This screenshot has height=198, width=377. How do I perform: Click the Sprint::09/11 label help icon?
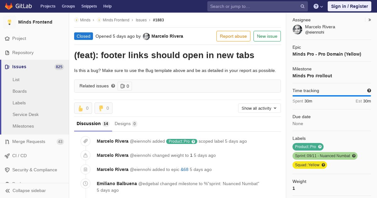(x=354, y=156)
